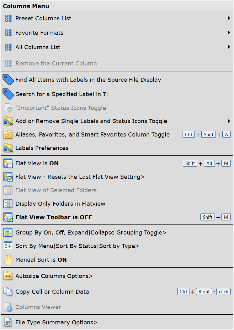The width and height of the screenshot is (234, 330).
Task: Toggle Aliases, Favorites, and Smart Favorites Column
Action: pyautogui.click(x=117, y=135)
